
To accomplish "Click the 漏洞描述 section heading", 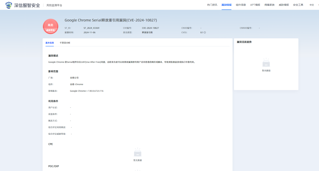I will tap(53, 56).
